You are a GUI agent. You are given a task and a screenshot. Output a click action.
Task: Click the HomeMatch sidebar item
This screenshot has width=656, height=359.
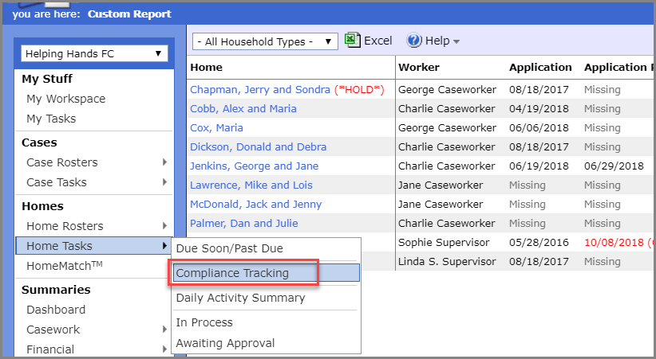pos(65,266)
